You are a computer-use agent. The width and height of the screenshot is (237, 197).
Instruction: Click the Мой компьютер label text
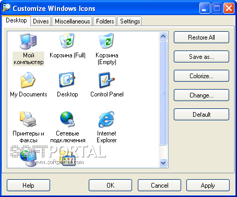click(x=29, y=59)
